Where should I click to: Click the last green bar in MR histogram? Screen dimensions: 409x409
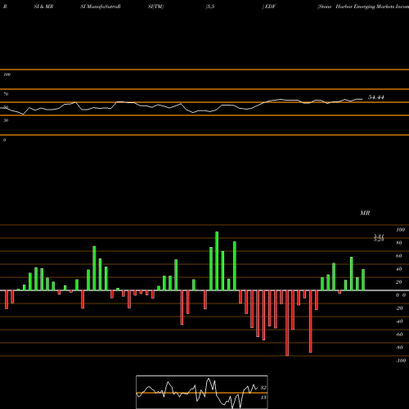click(363, 280)
